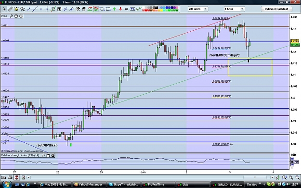Viewport: 301px width, 188px height.
Task: Select the rectangle drawing tool
Action: (108, 9)
